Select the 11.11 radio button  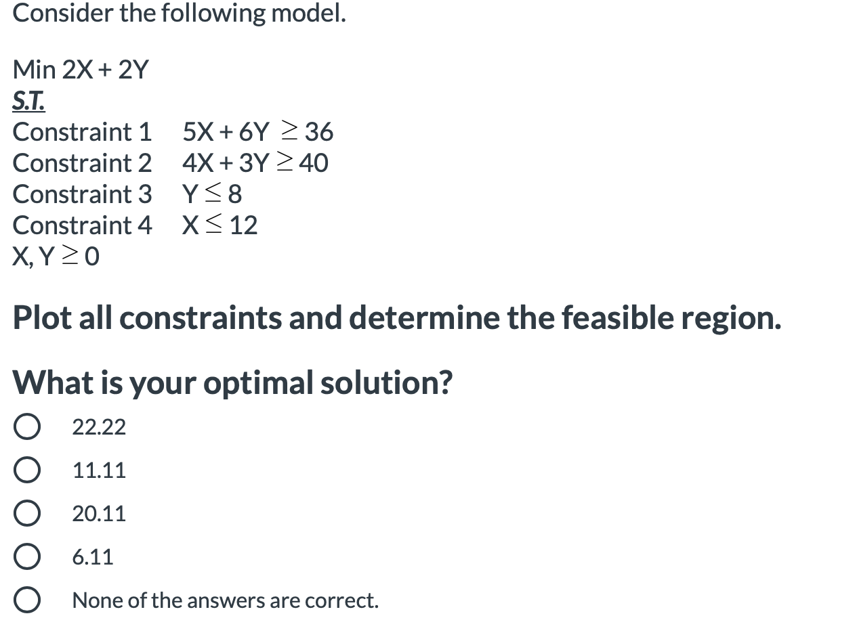[27, 470]
